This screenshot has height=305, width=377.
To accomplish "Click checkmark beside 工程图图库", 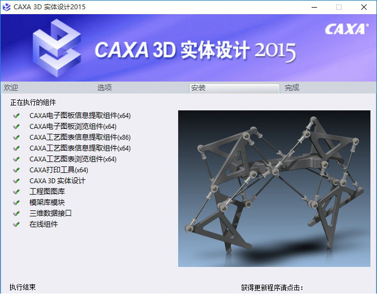I will coord(16,192).
